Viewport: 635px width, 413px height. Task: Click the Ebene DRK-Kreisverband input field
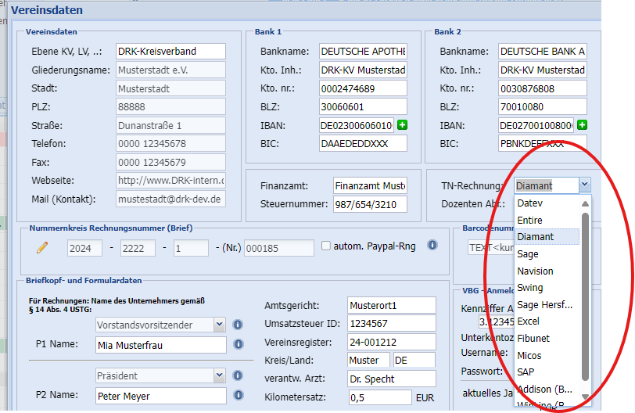coord(170,52)
